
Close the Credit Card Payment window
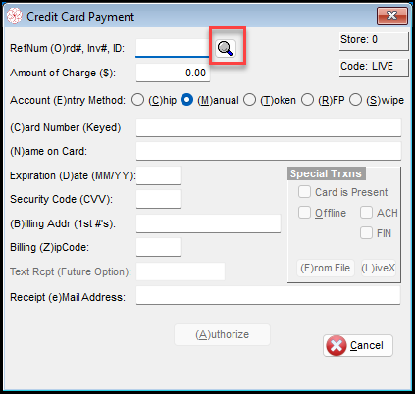coord(392,16)
